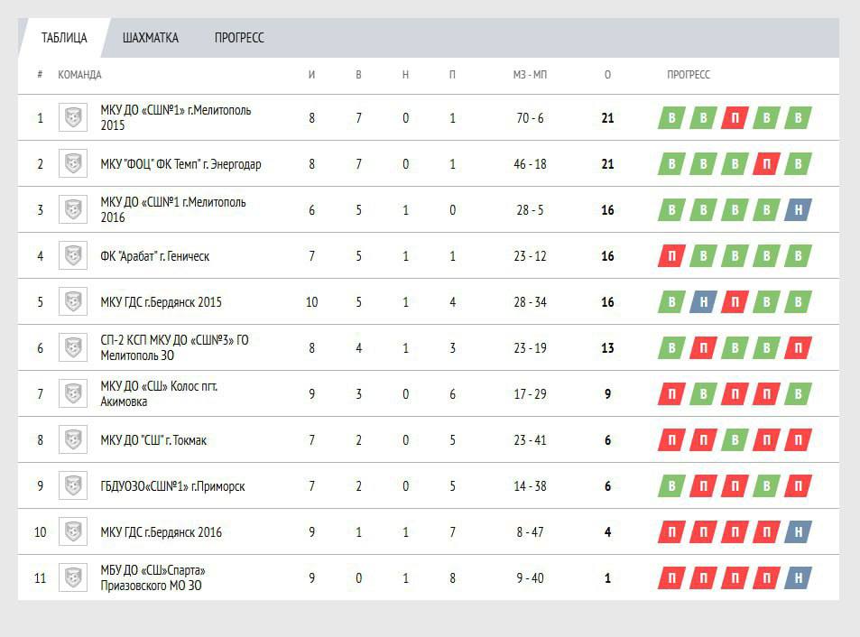The height and width of the screenshot is (637, 860).
Task: Click the МКУ ГДС Бердянск 2016 team logo
Action: 73,532
